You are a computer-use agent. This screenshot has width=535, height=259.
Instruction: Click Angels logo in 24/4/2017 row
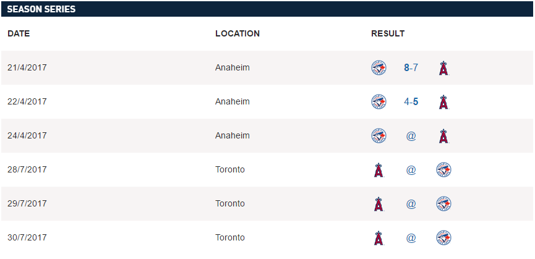pyautogui.click(x=443, y=136)
